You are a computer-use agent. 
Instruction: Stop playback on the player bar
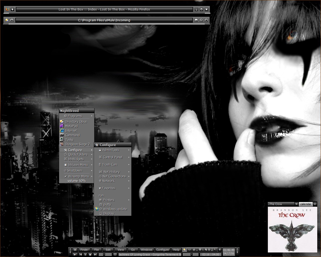[x=90, y=254]
